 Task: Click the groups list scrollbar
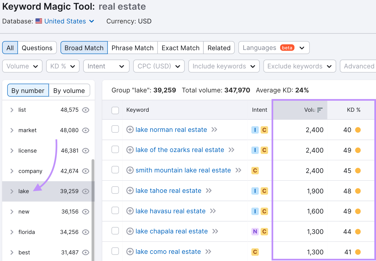[93, 210]
